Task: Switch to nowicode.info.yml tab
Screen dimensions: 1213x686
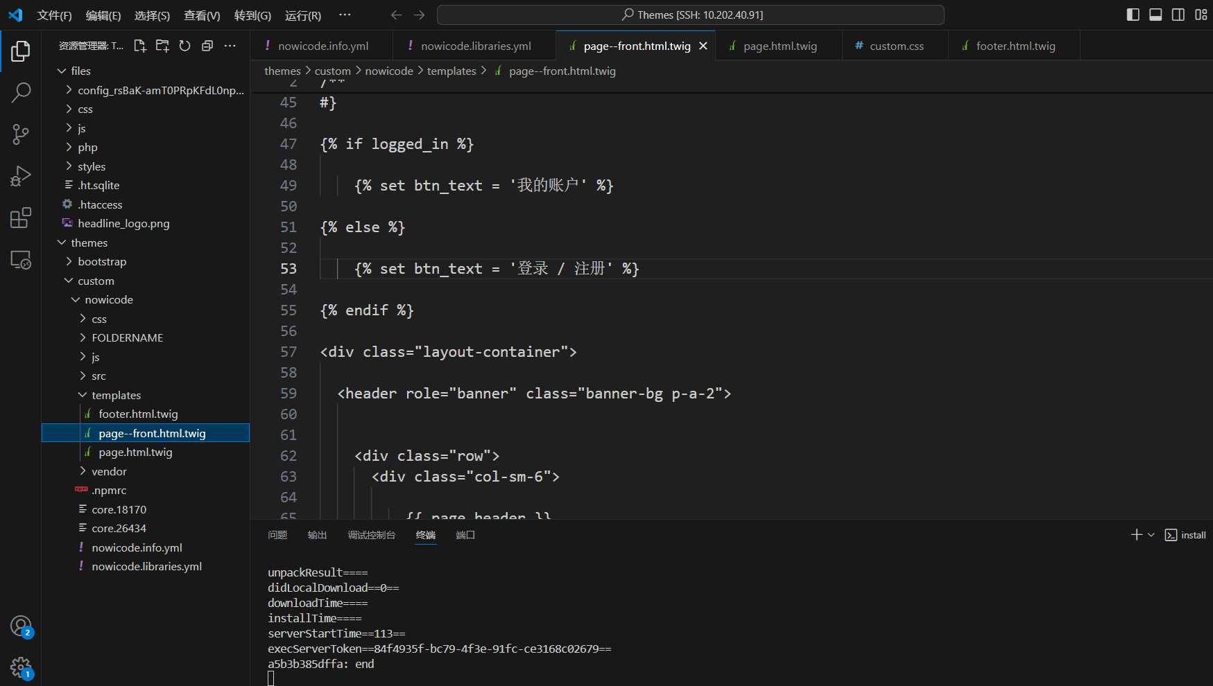Action: click(x=322, y=46)
